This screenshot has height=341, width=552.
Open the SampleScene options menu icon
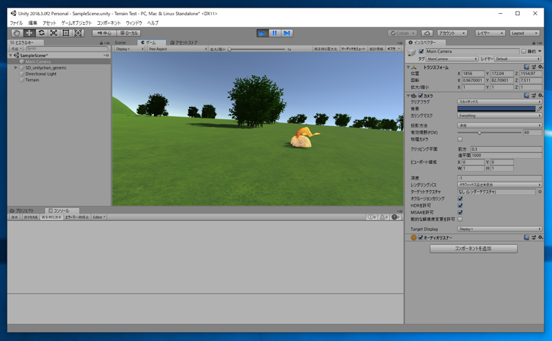106,56
